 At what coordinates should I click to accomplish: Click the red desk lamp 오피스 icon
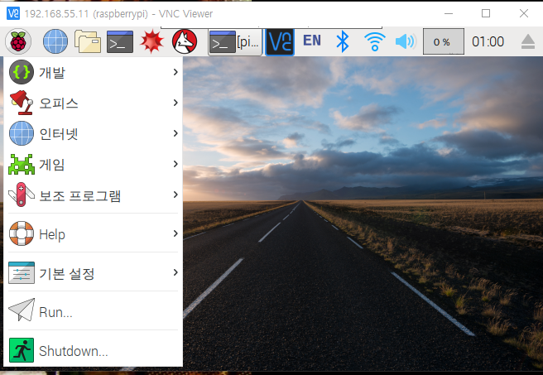coord(22,103)
